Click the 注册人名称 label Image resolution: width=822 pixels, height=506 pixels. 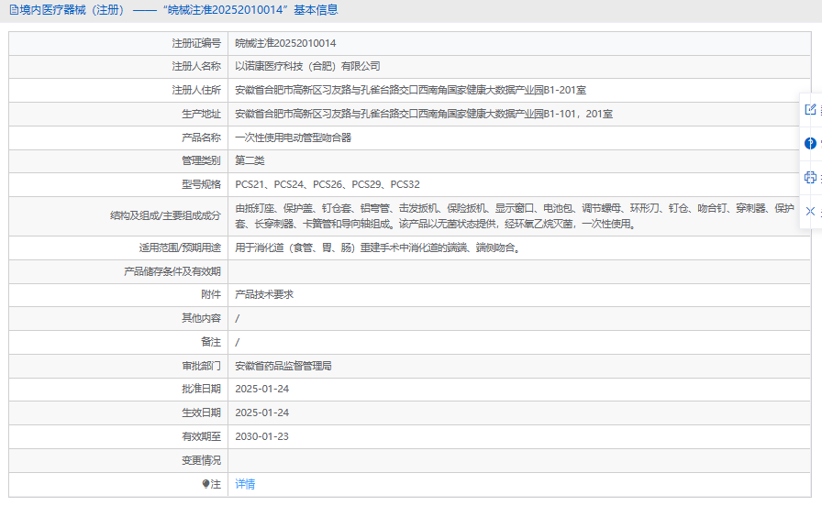click(196, 67)
